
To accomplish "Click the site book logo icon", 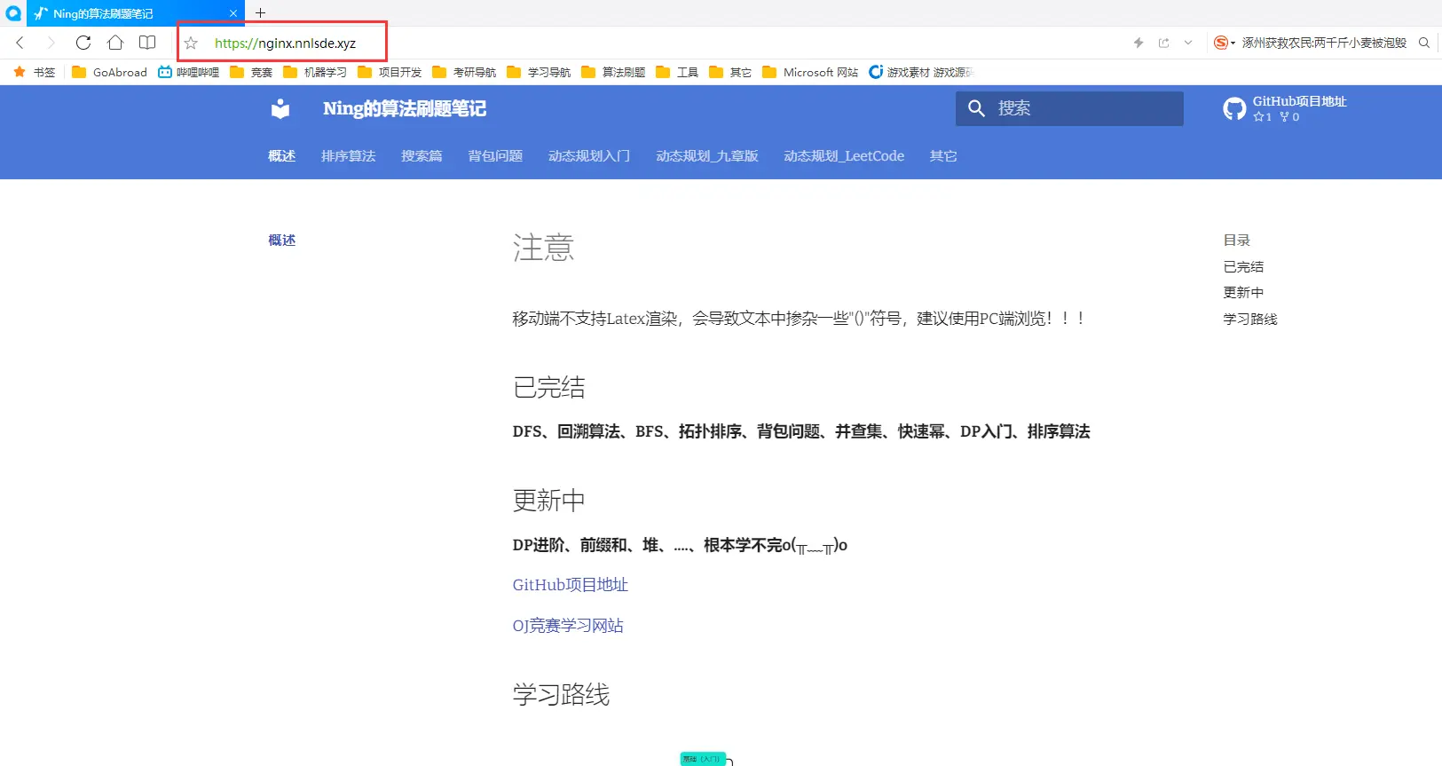I will click(280, 108).
